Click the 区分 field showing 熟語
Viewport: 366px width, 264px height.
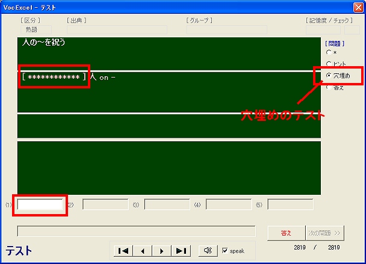point(36,30)
